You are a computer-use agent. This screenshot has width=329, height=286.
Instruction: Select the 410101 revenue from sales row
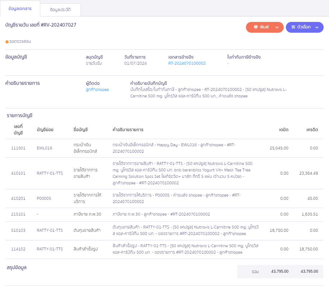coord(18,173)
